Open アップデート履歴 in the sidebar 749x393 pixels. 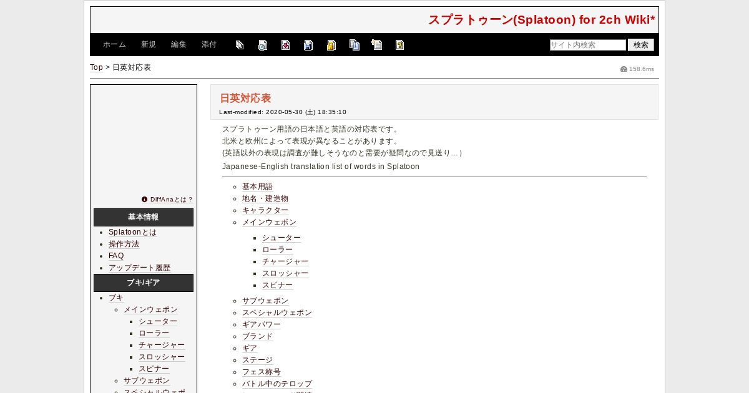coord(139,268)
